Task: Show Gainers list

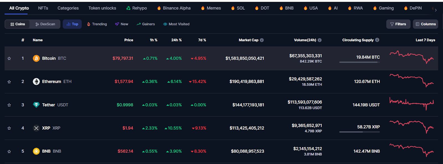Action: 146,24
